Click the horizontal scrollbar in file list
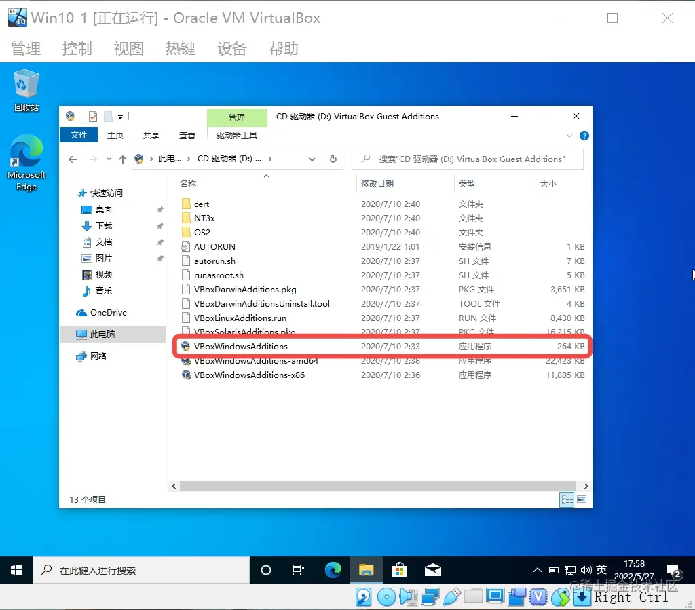Screen dimensions: 695x610 point(377,486)
